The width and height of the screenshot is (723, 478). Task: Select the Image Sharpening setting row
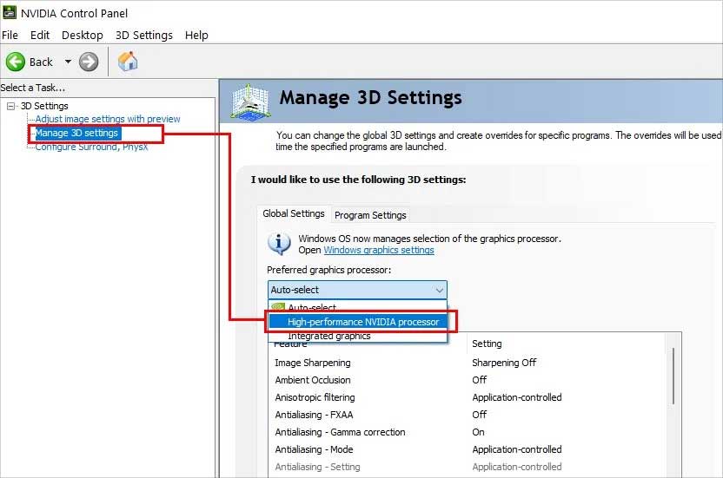[313, 363]
